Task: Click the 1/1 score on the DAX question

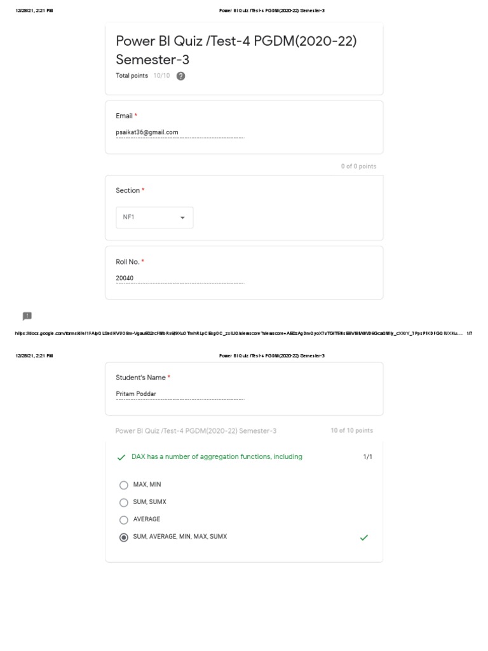Action: point(368,457)
